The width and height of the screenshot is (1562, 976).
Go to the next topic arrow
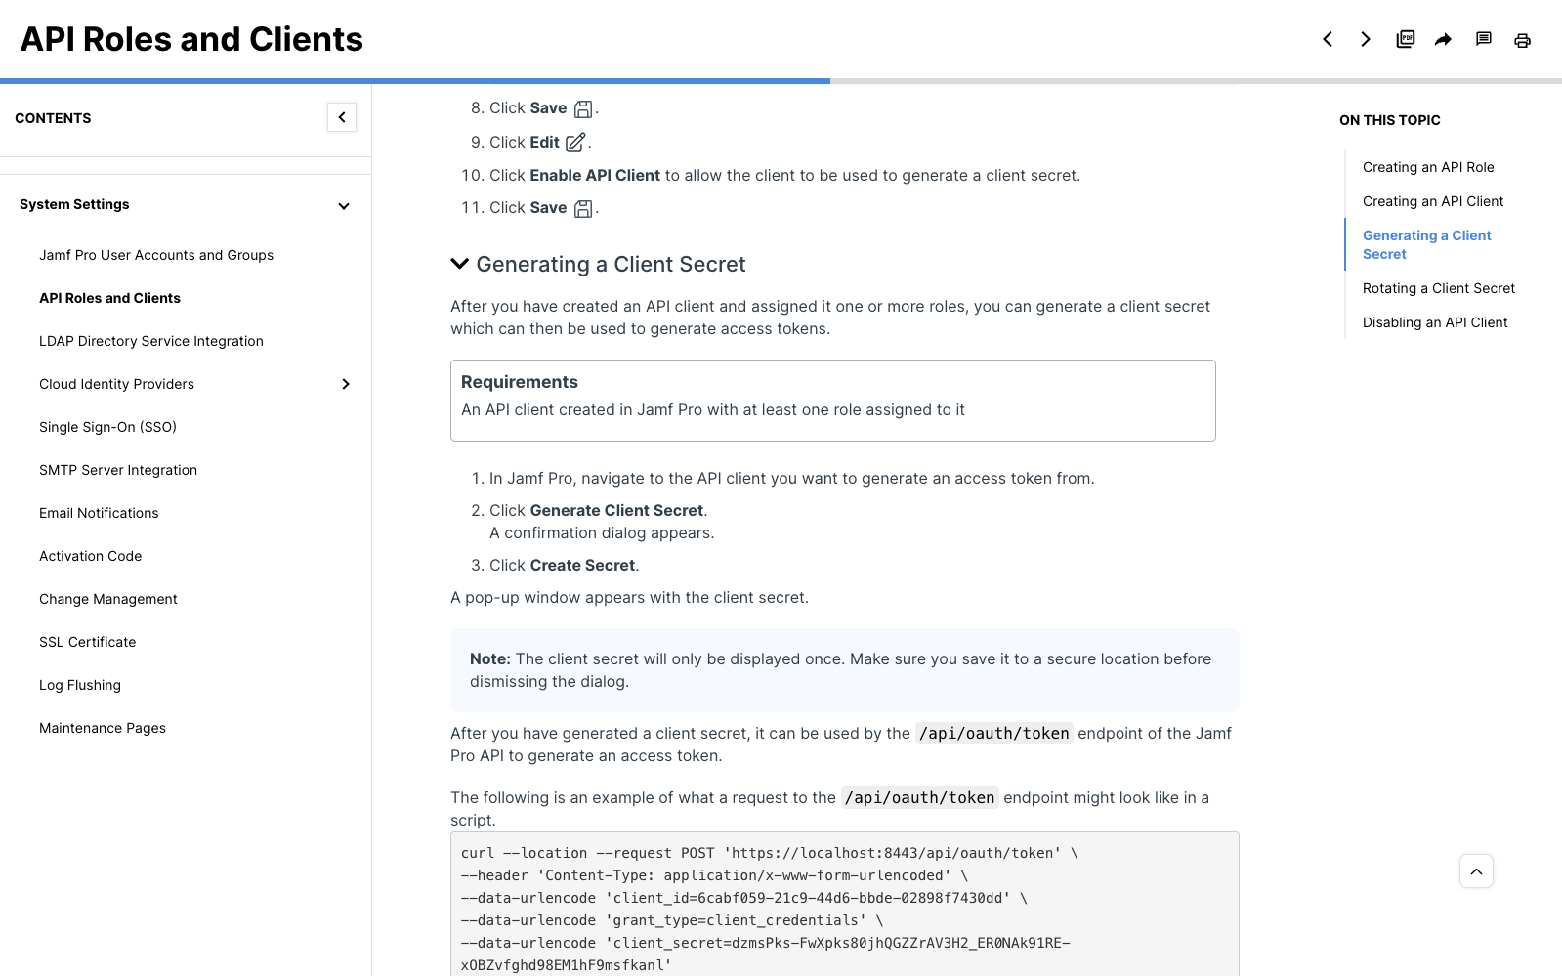click(x=1366, y=39)
